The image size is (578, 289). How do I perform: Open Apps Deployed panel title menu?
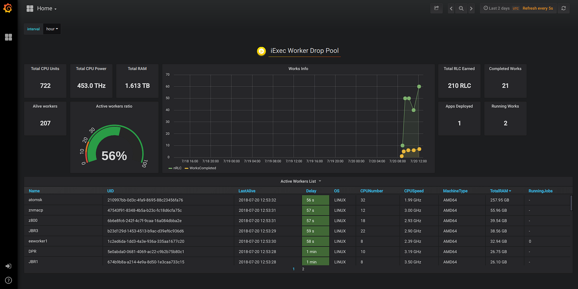click(459, 106)
